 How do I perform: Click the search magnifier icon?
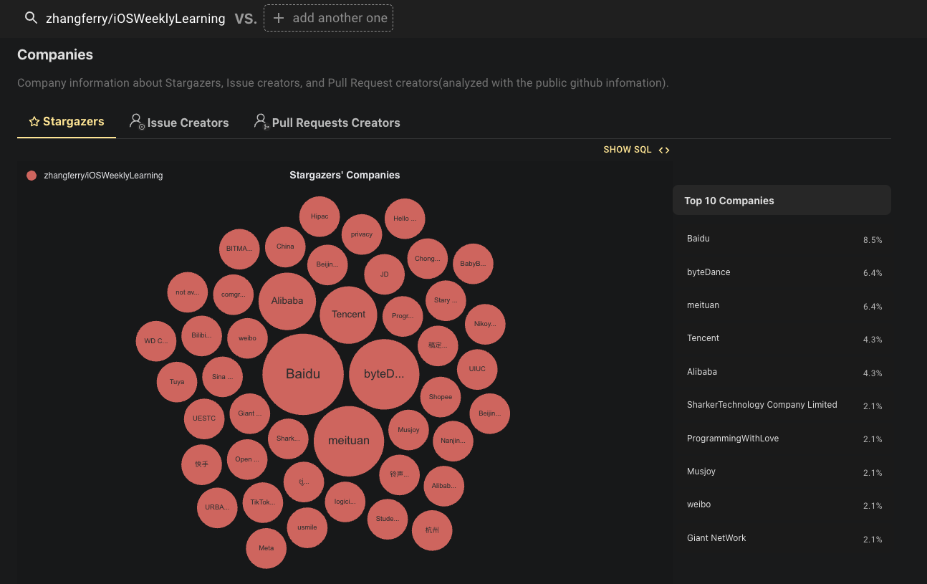coord(31,18)
